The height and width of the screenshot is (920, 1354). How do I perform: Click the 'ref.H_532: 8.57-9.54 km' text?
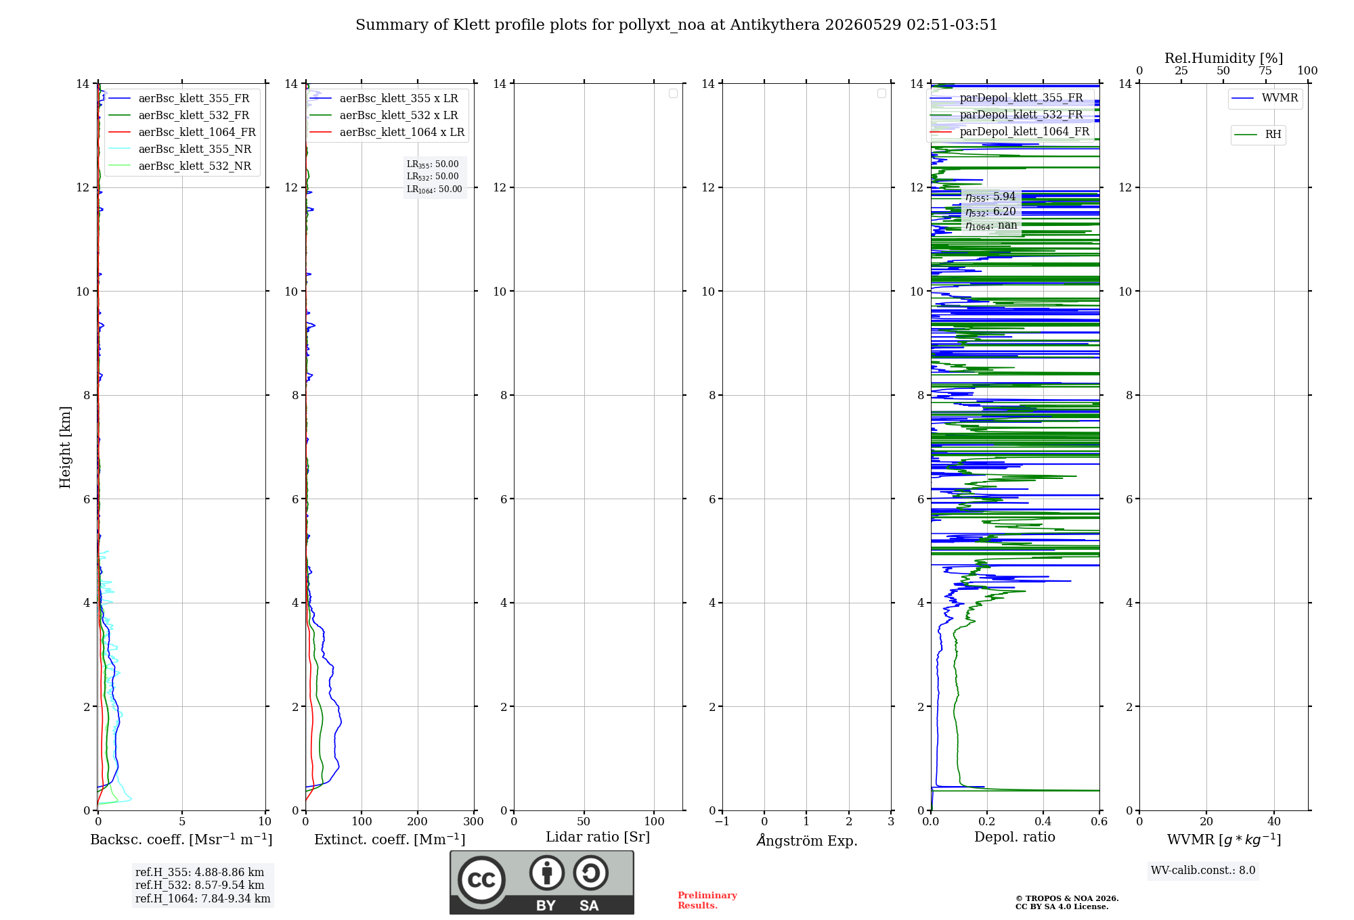click(x=200, y=885)
